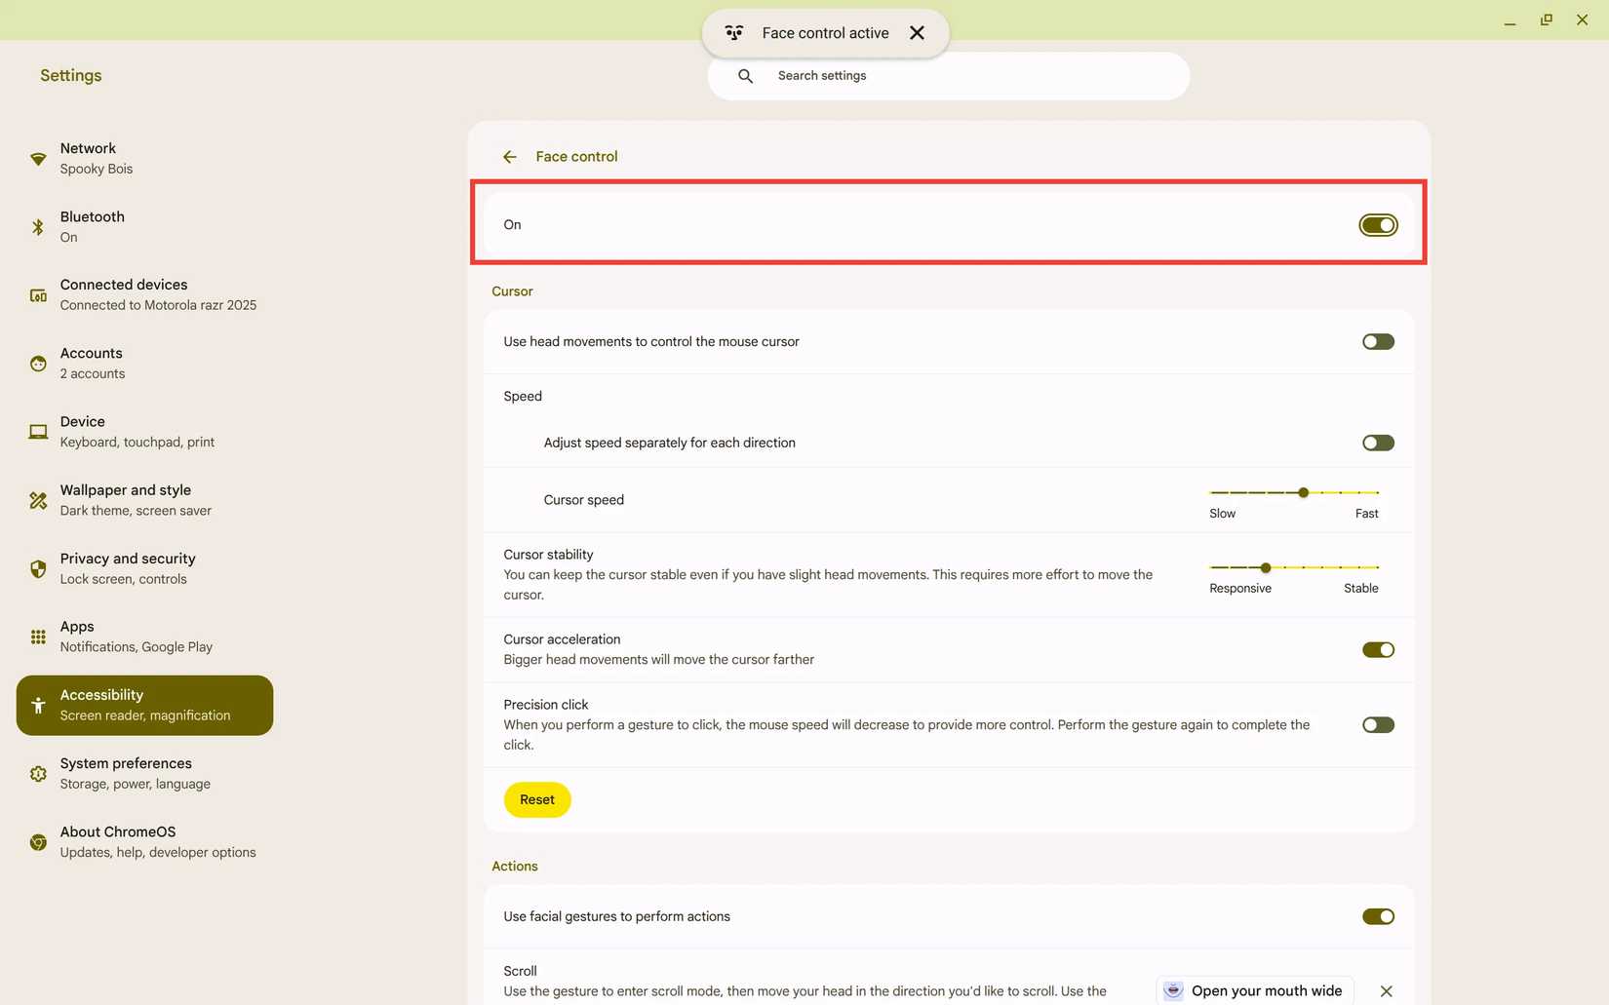Turn off the Face control On toggle
Viewport: 1609px width, 1005px height.
(x=1378, y=224)
